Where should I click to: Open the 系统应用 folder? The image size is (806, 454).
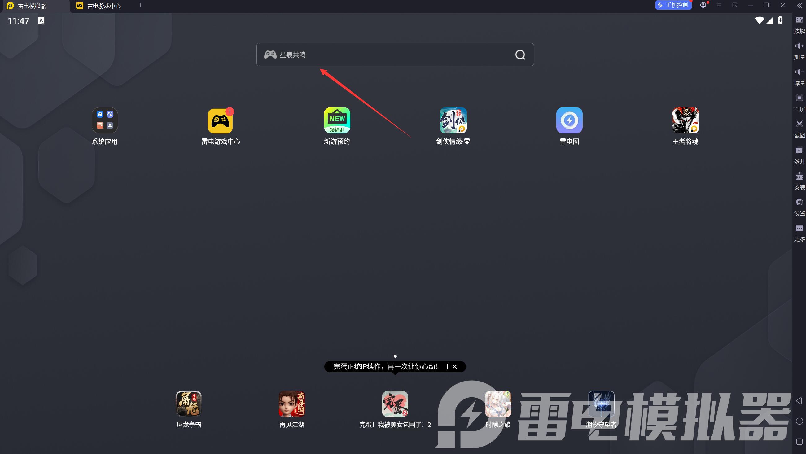pos(104,121)
